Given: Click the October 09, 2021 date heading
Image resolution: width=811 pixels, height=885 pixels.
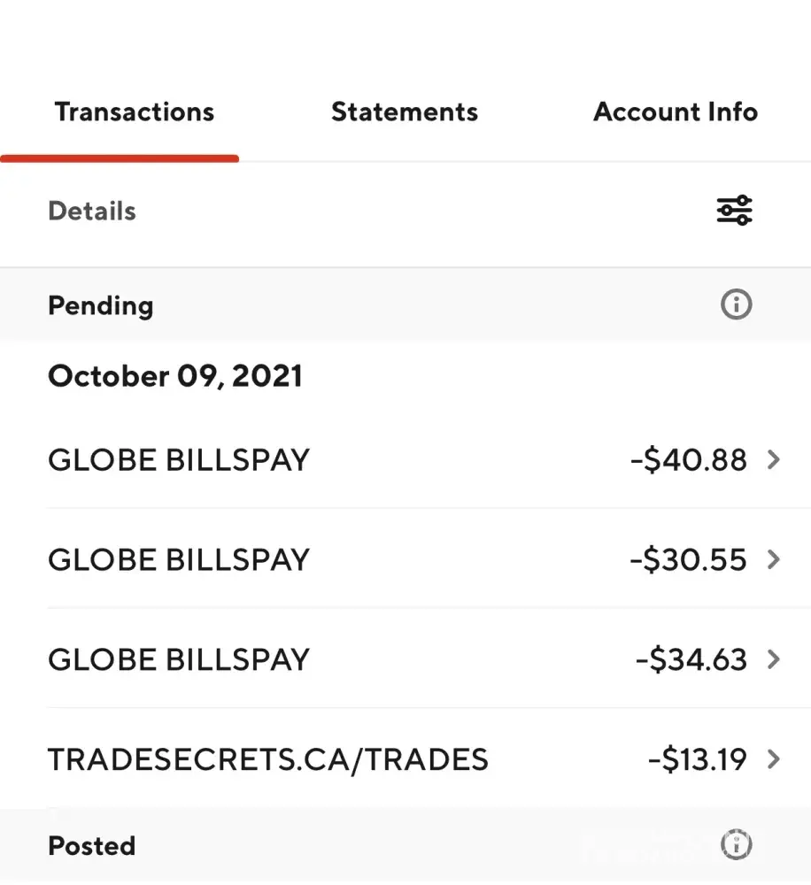Looking at the screenshot, I should (x=175, y=376).
